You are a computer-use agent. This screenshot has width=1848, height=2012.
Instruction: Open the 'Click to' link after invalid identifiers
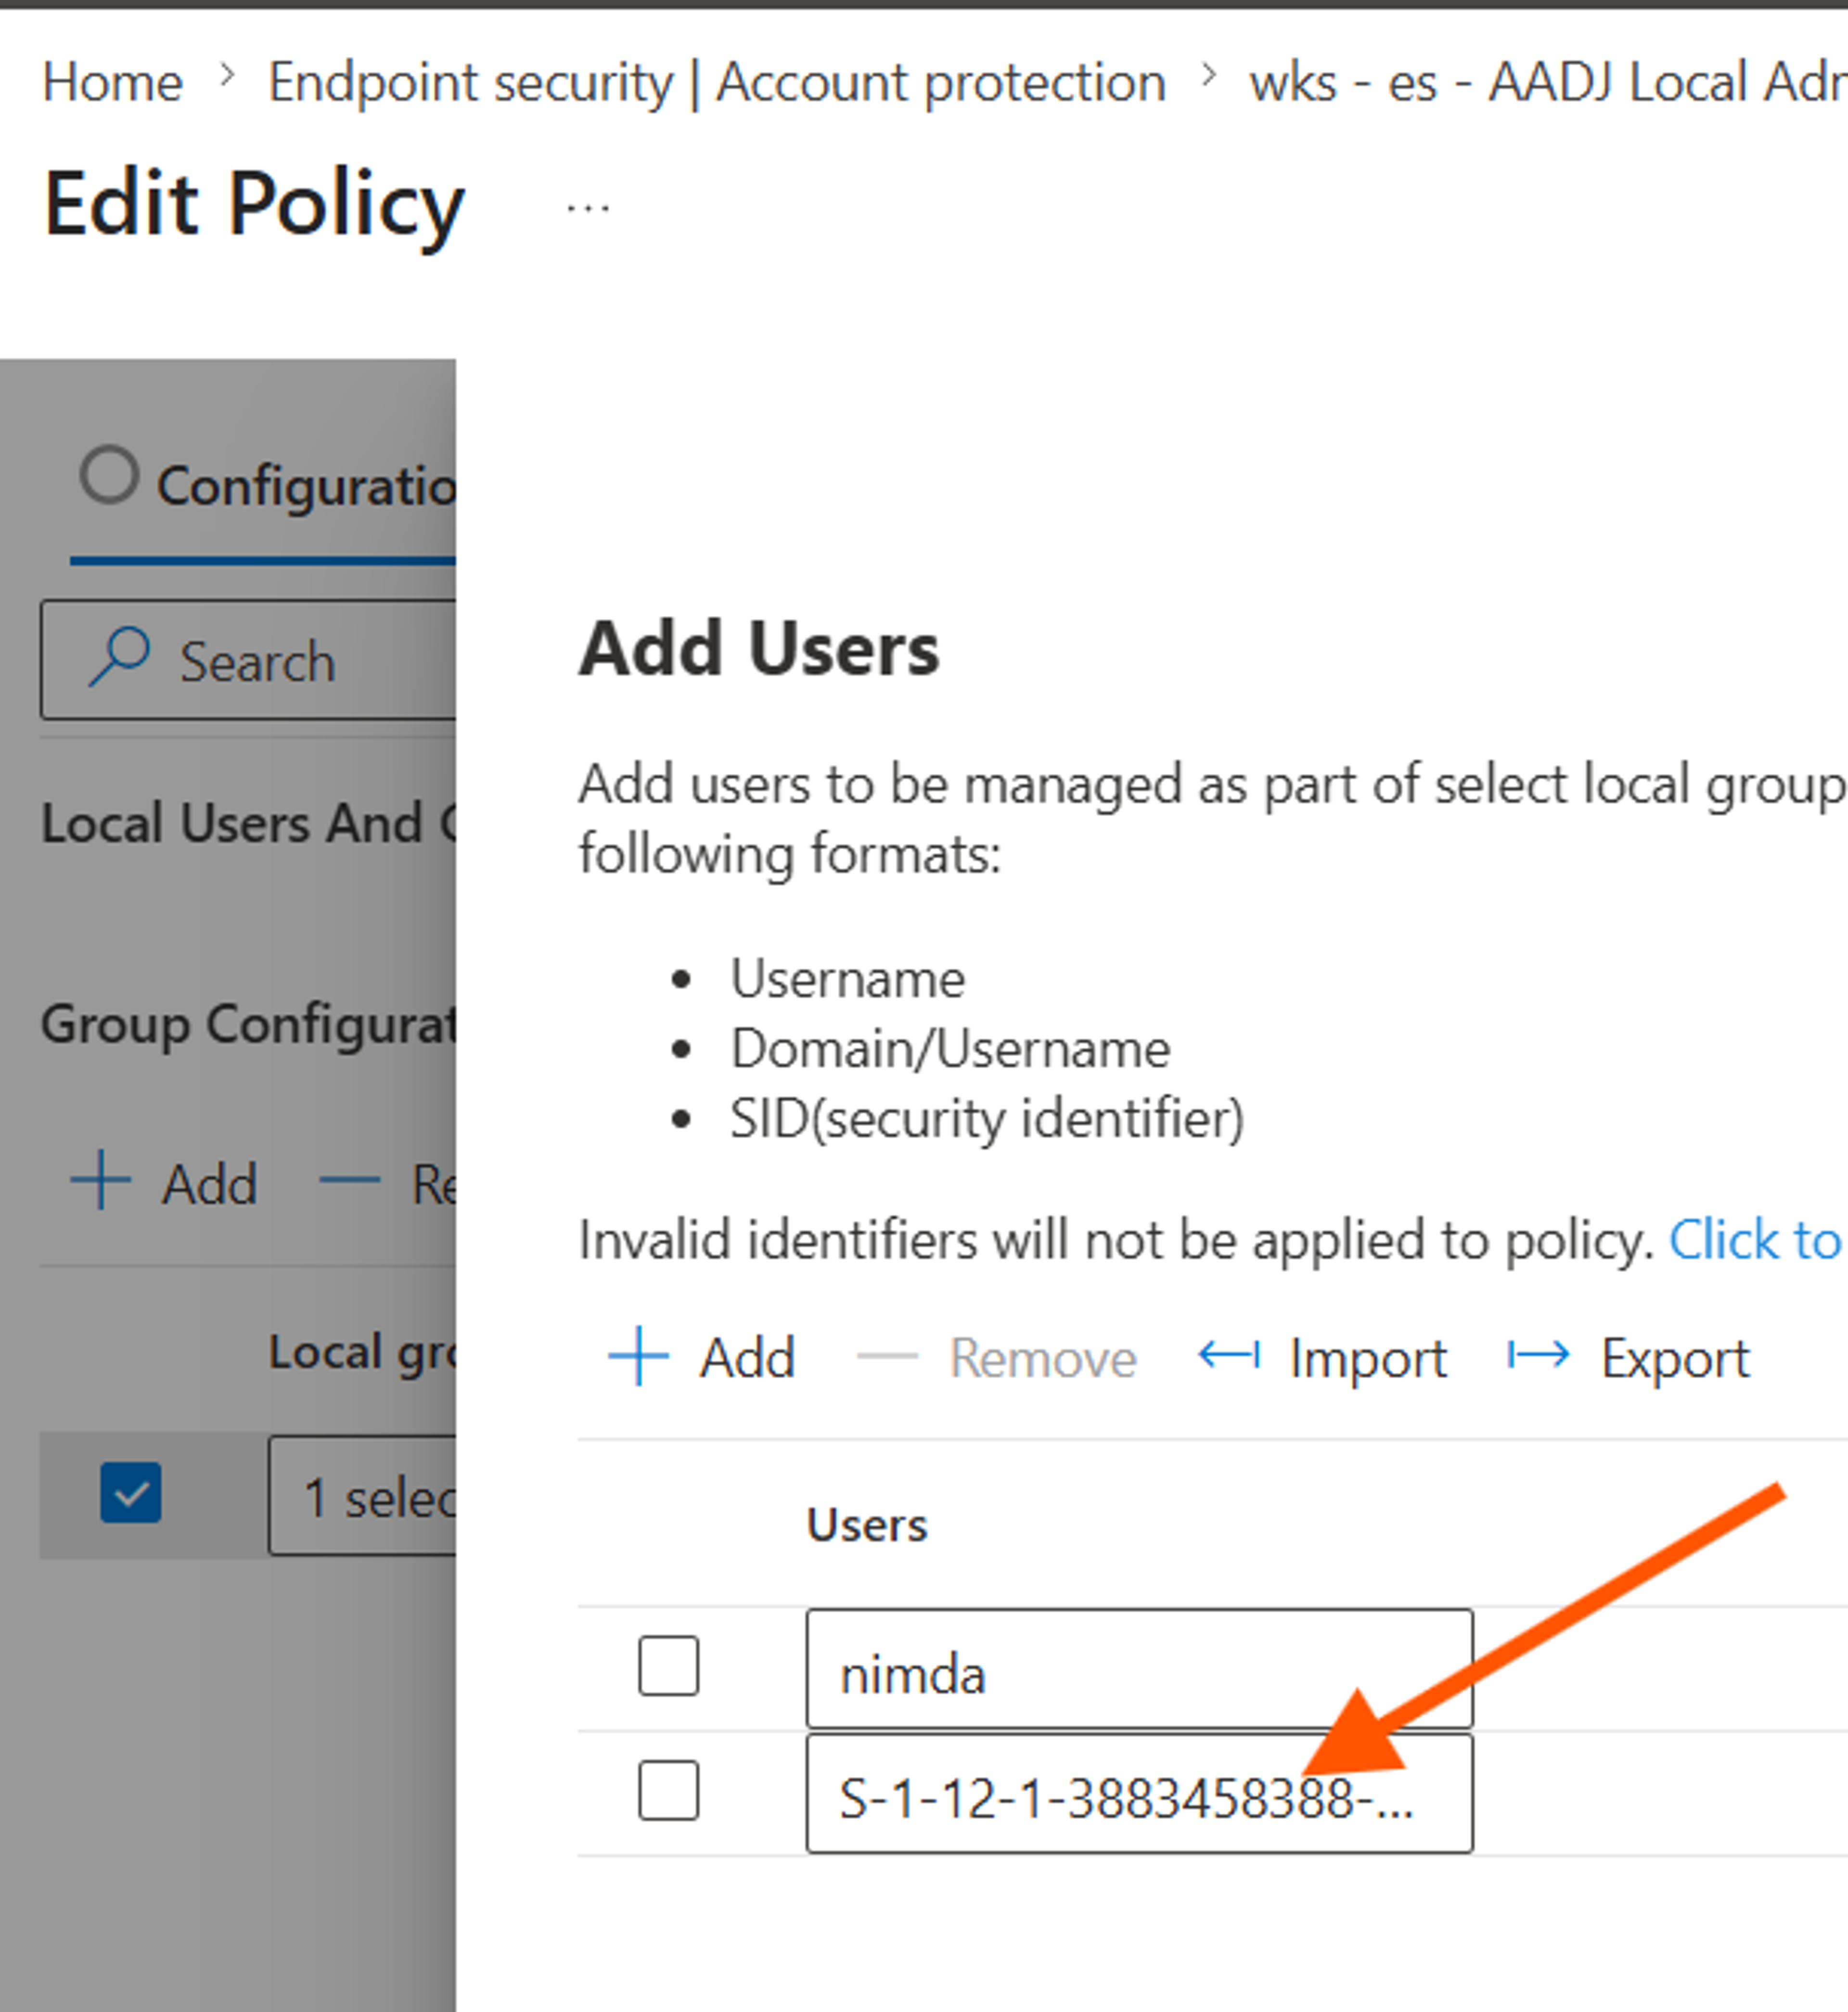click(x=1757, y=1241)
